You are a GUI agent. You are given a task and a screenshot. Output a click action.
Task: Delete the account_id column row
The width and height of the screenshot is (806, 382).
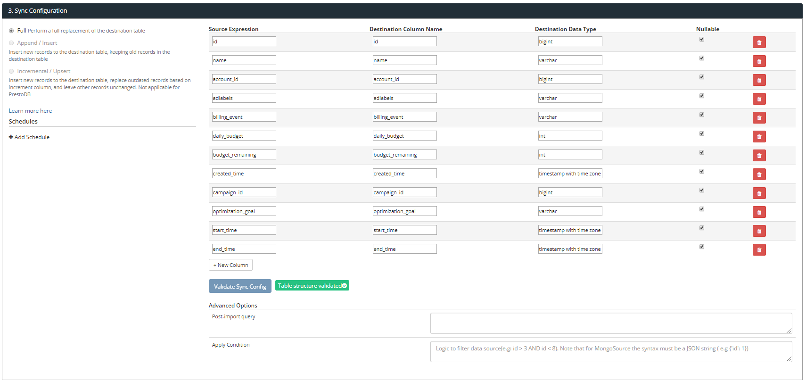pyautogui.click(x=759, y=80)
